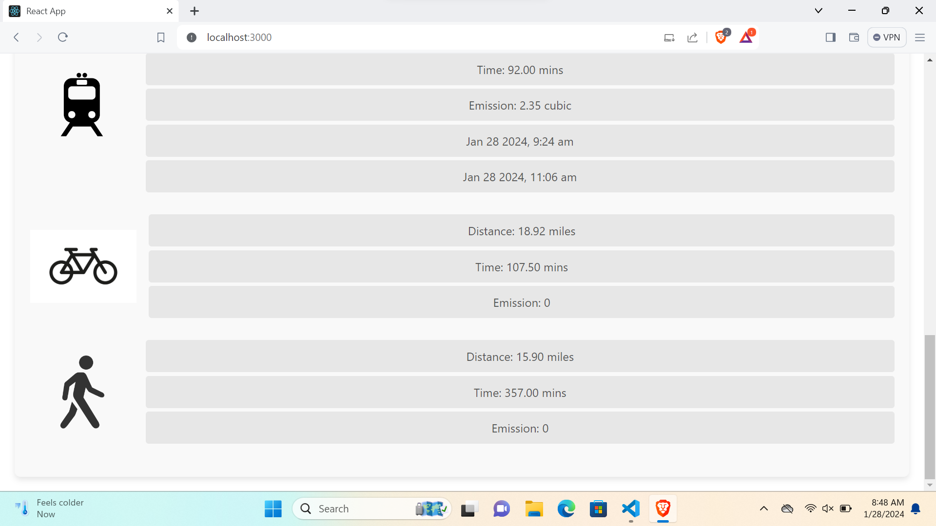Click the bike Distance: 18.92 miles row
Screen dimensions: 936x526
(521, 231)
